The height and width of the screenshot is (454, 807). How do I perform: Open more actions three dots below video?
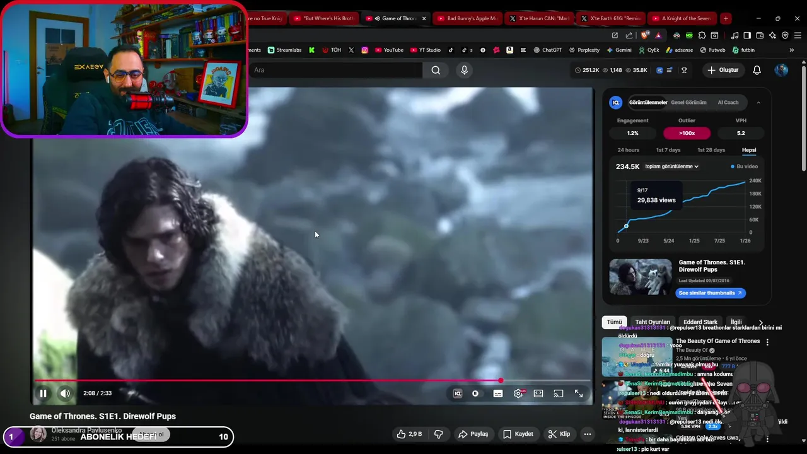pos(587,434)
